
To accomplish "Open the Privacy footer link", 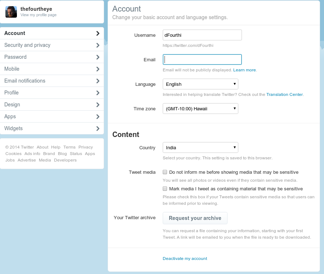I will (x=86, y=147).
